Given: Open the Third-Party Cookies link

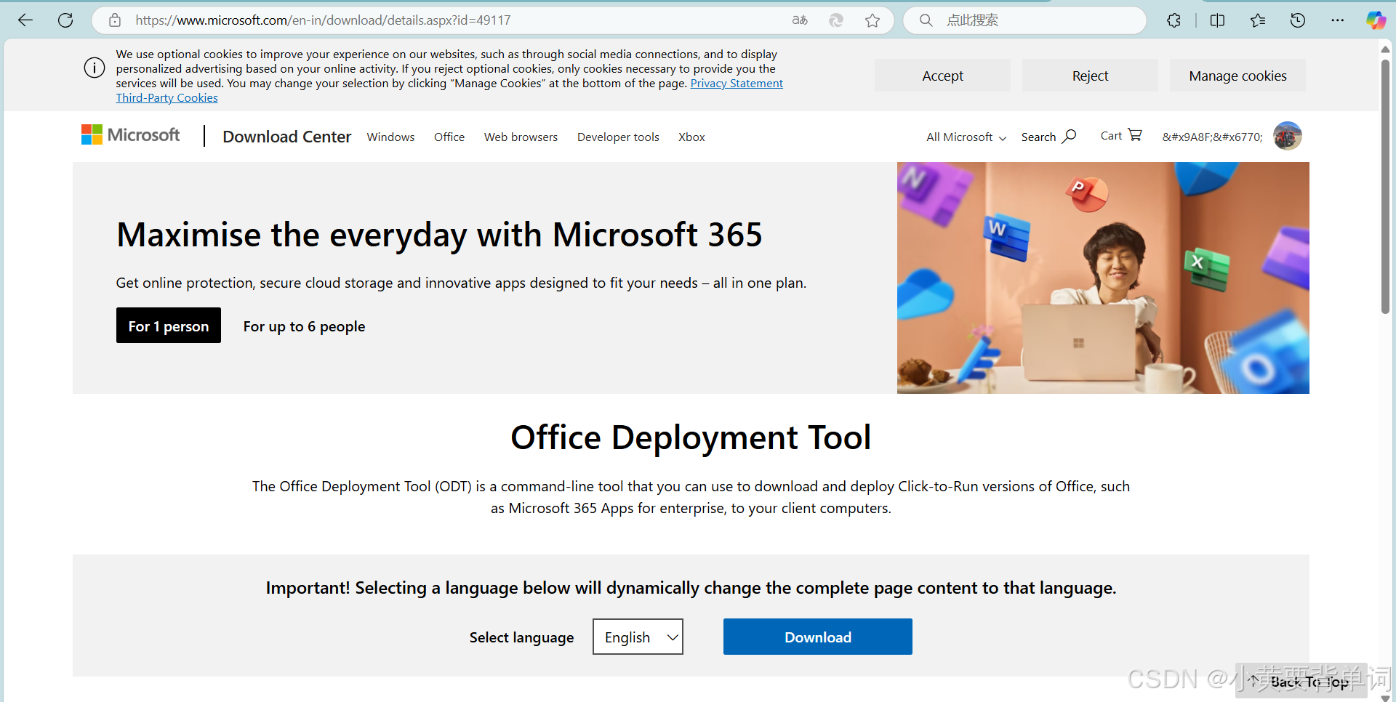Looking at the screenshot, I should coord(167,98).
